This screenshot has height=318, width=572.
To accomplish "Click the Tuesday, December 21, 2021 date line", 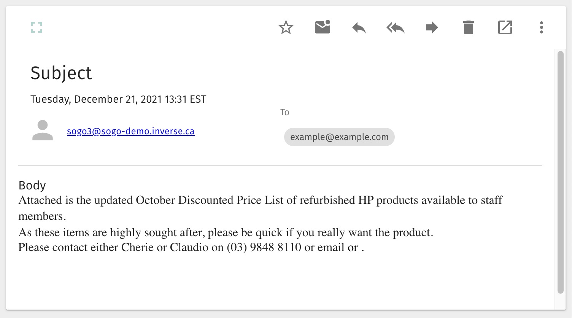I will click(118, 99).
